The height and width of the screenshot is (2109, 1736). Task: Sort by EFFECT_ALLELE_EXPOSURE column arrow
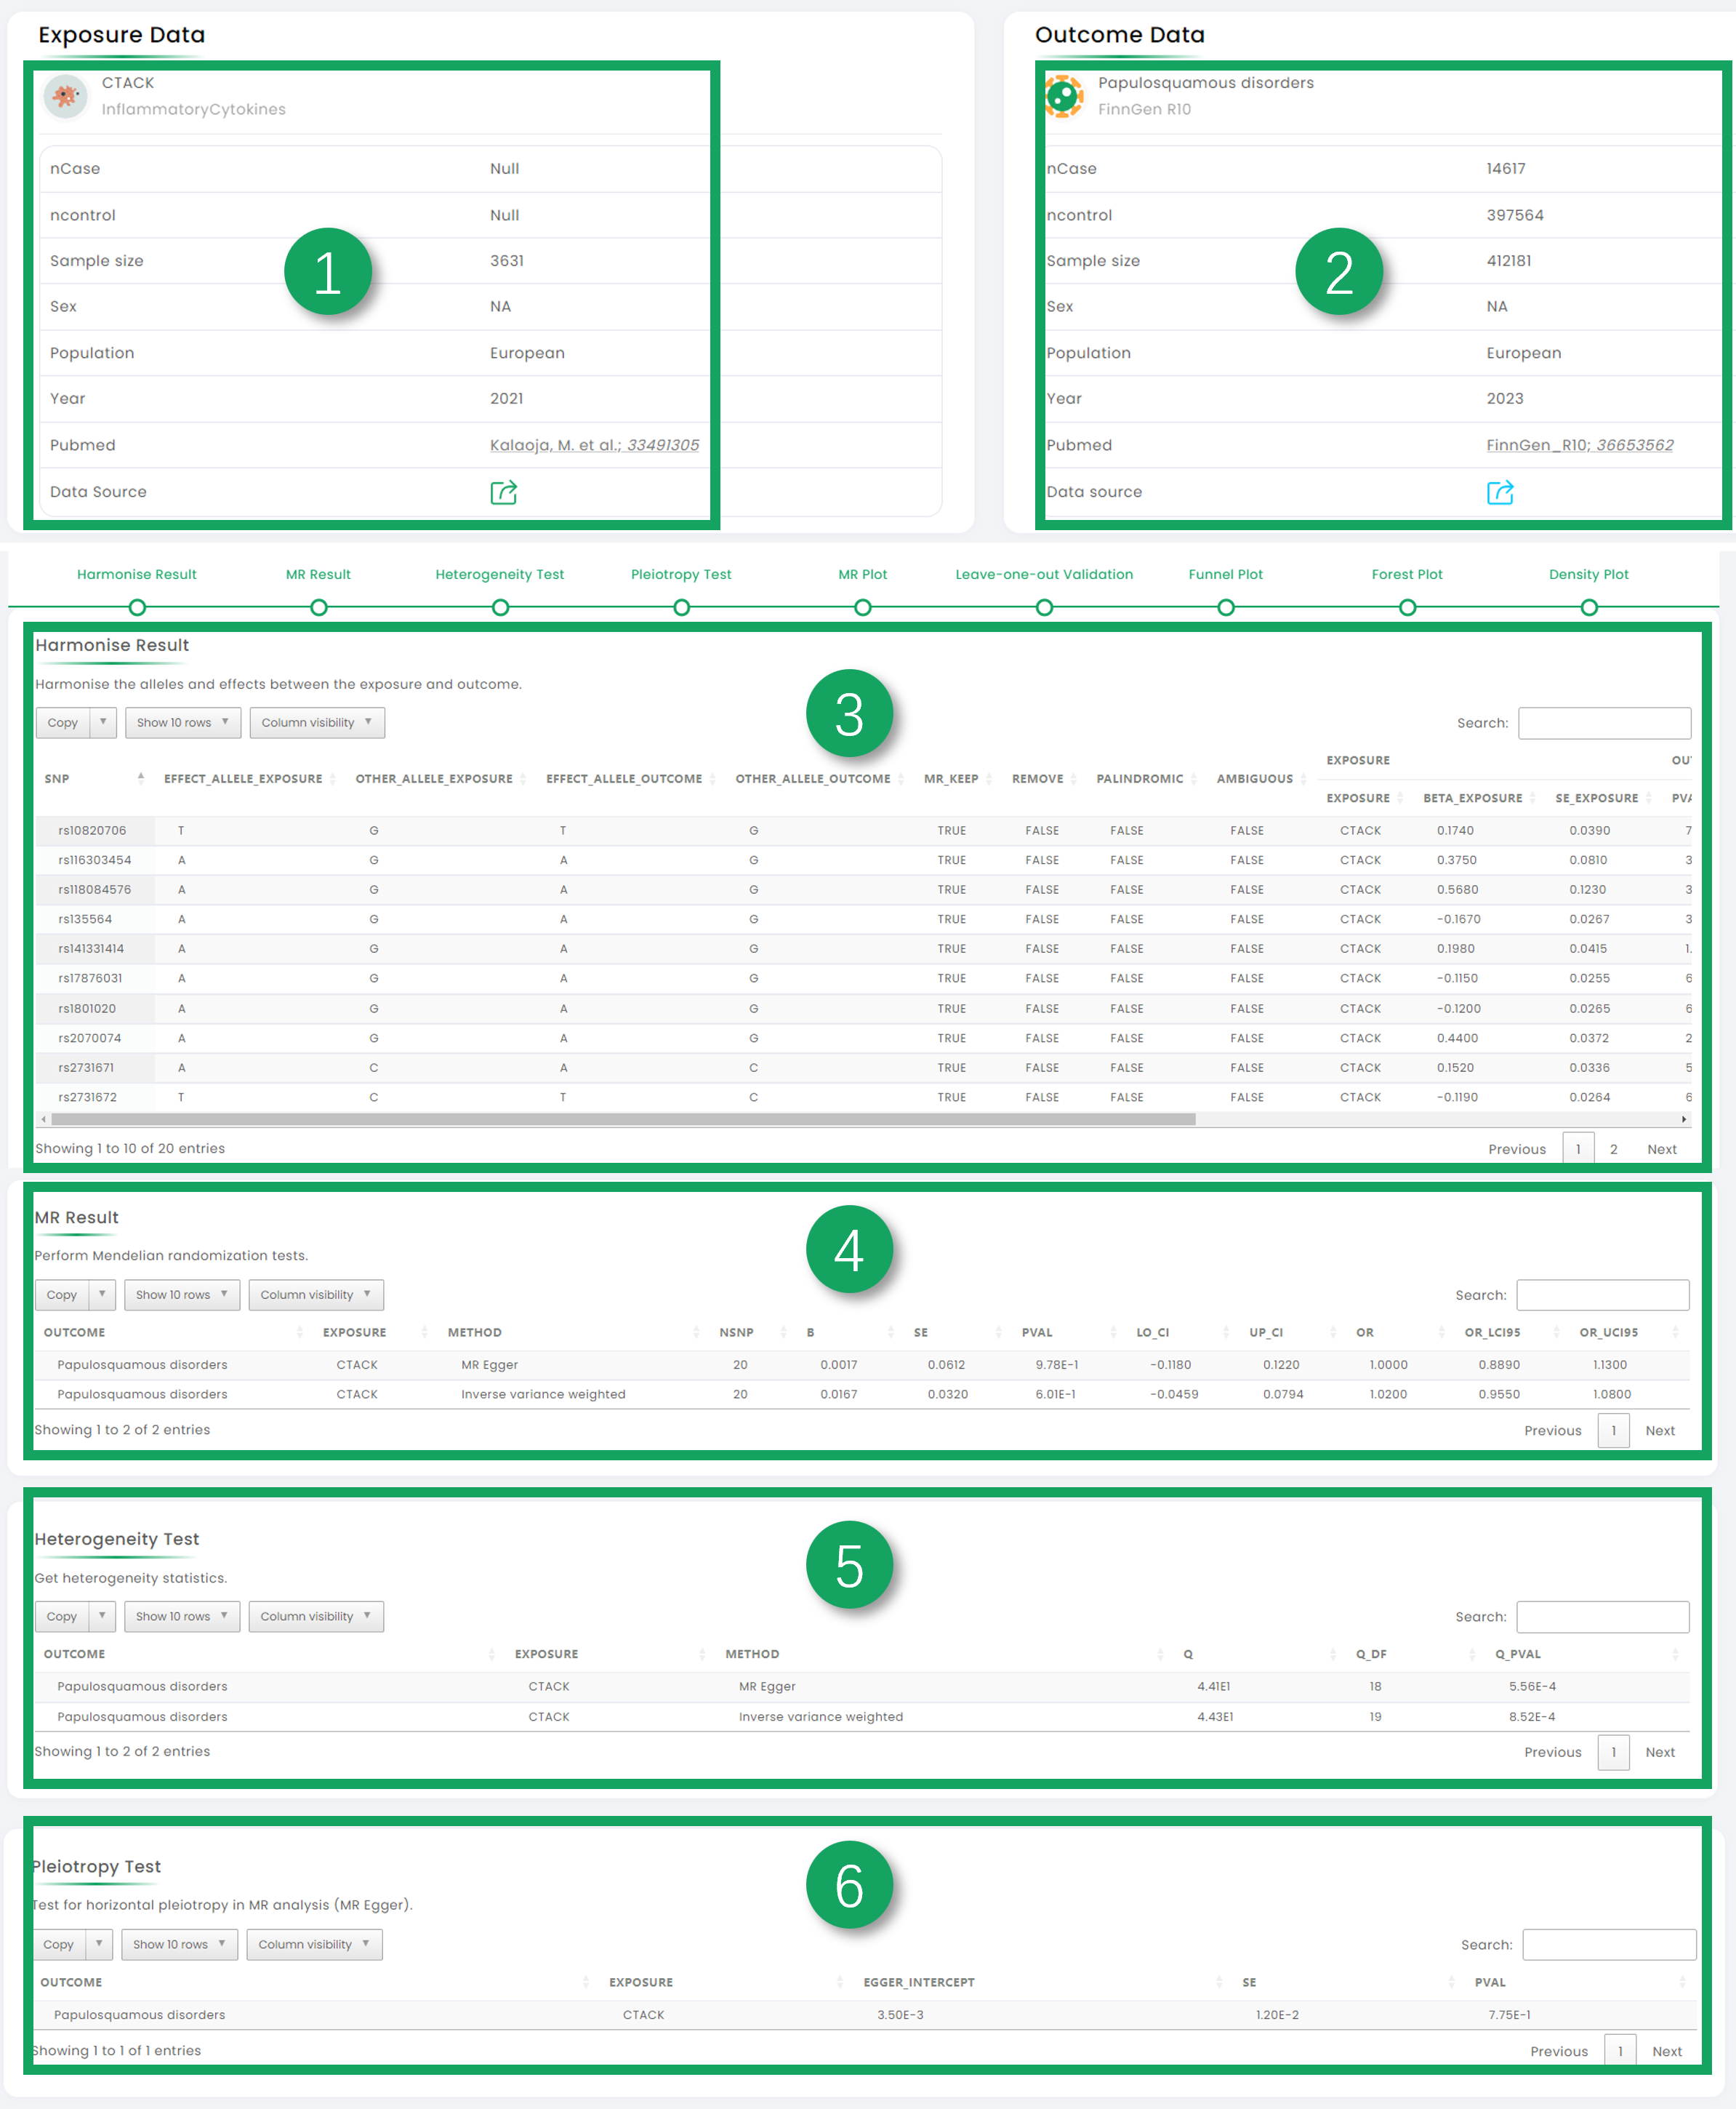pos(333,780)
